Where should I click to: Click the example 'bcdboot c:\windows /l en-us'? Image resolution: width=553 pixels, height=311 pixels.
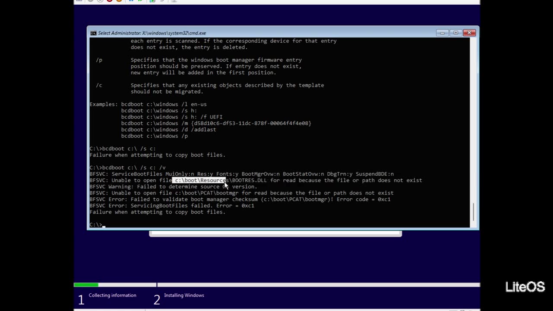click(x=164, y=104)
